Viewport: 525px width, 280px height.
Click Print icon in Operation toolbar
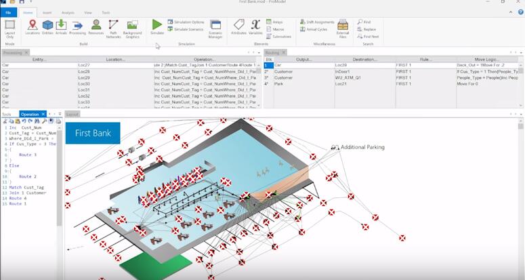pos(58,121)
